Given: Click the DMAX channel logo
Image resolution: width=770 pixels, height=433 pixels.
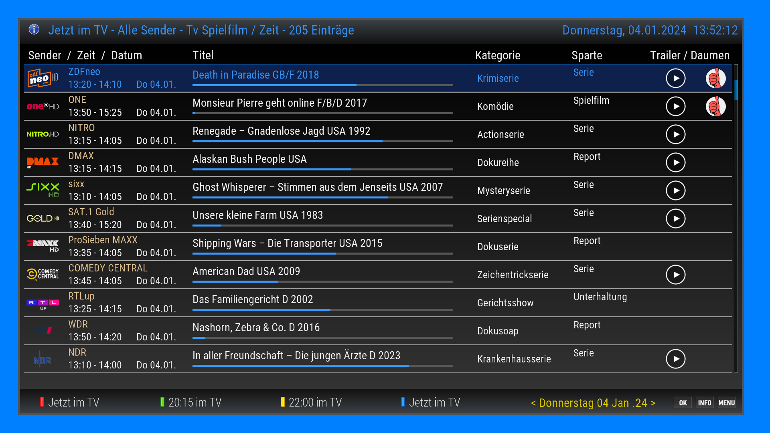Looking at the screenshot, I should [42, 162].
